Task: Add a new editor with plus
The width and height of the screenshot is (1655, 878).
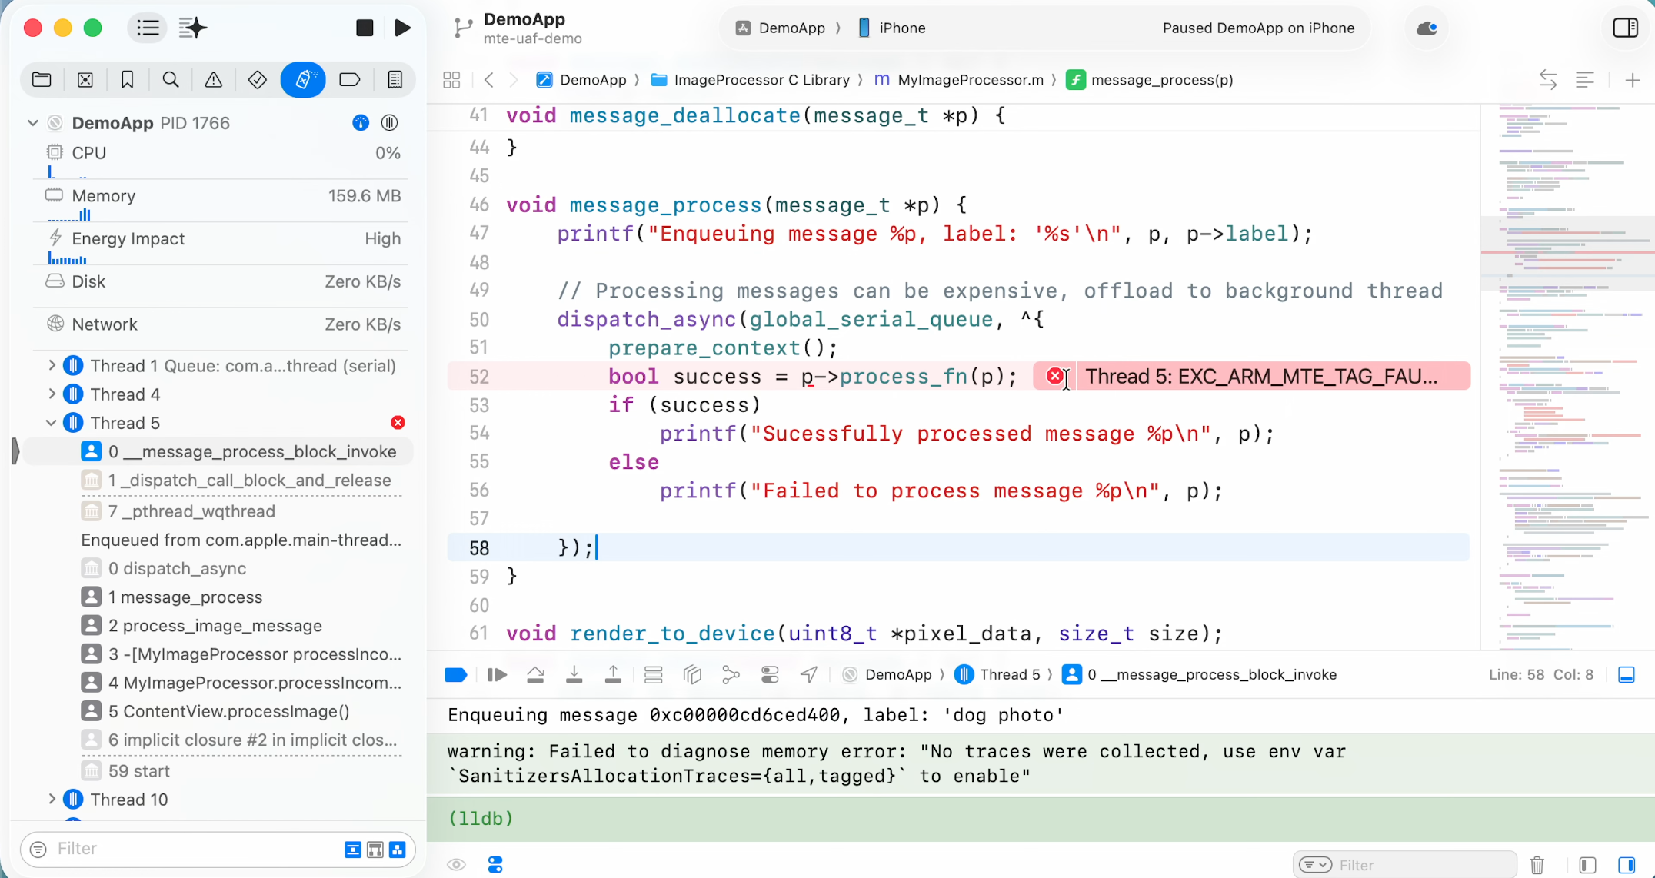Action: tap(1633, 80)
